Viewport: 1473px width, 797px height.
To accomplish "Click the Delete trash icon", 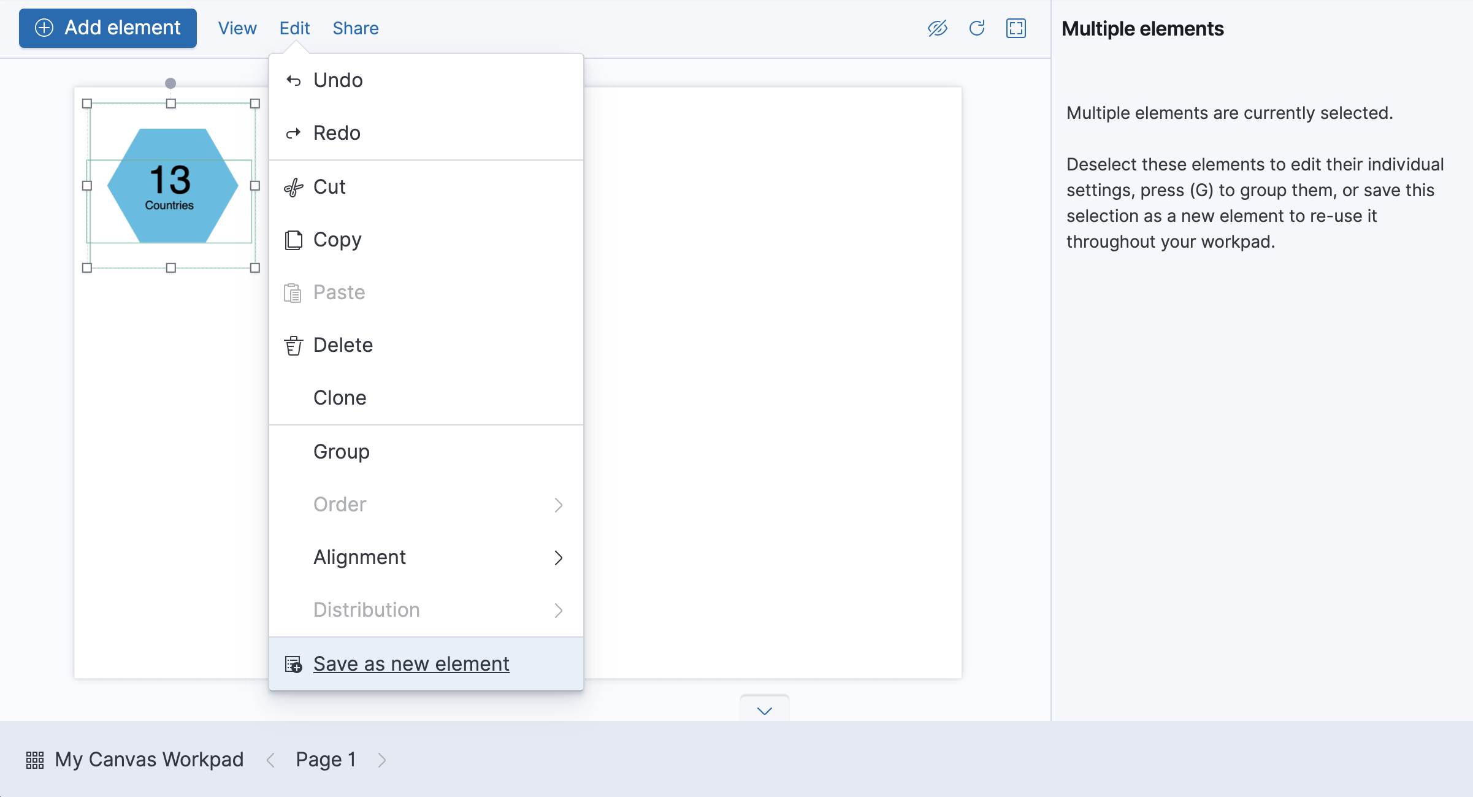I will point(294,345).
